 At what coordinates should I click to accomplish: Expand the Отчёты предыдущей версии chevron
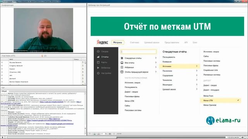coord(156,72)
